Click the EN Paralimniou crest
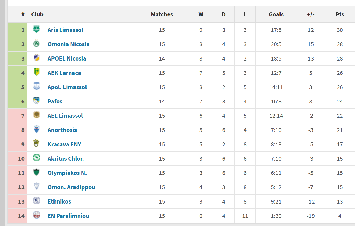The image size is (355, 226). (x=36, y=215)
